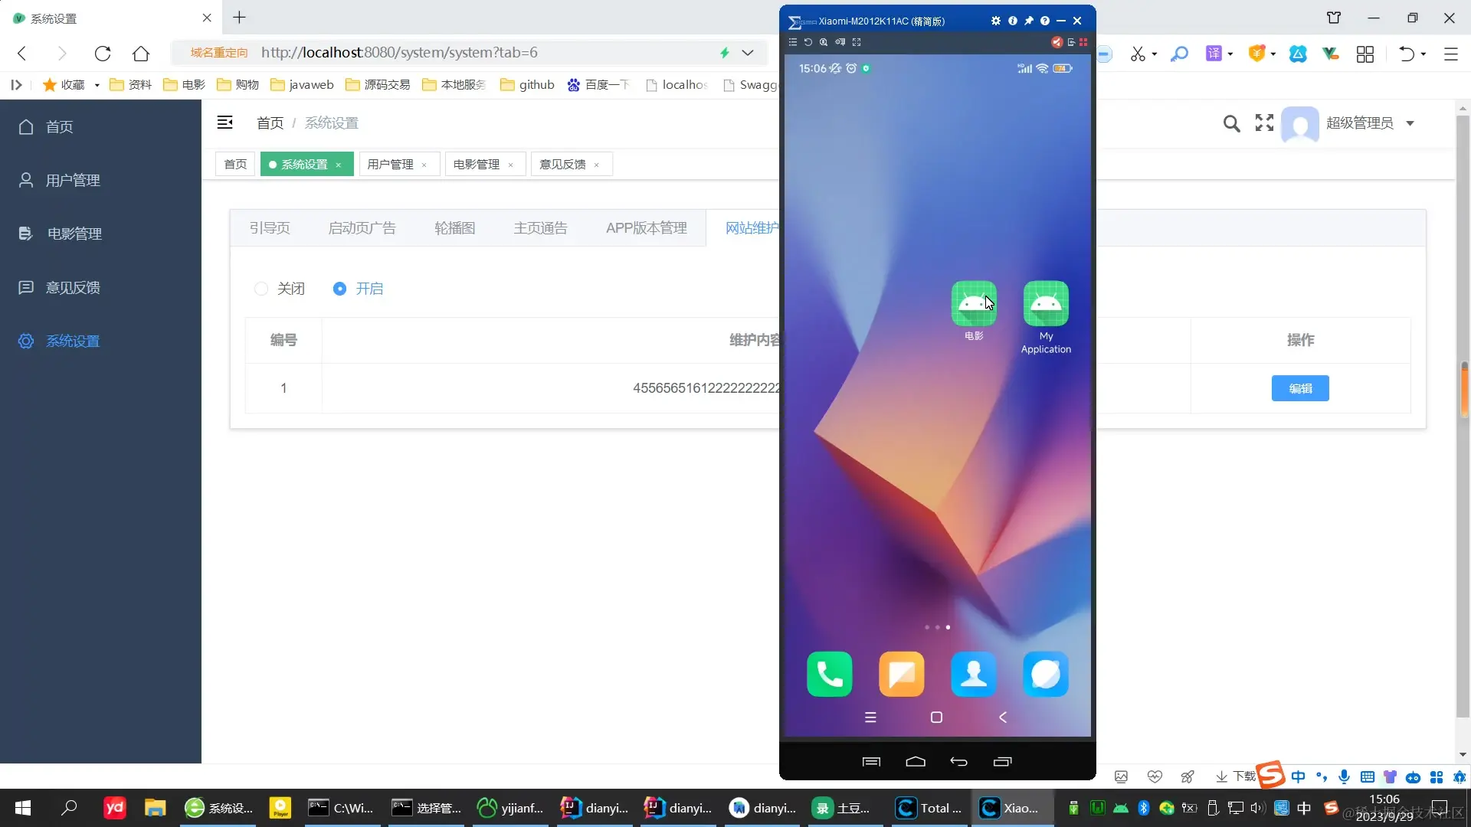Image resolution: width=1471 pixels, height=827 pixels.
Task: Click the blue 编辑 button
Action: [x=1299, y=388]
